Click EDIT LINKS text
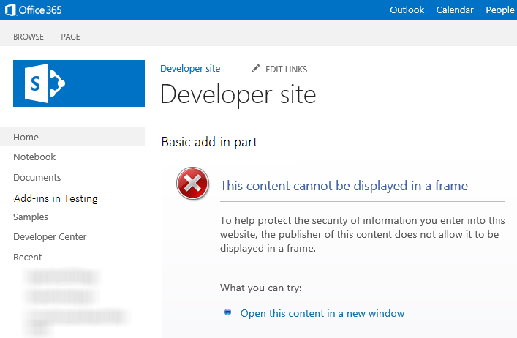 coord(286,70)
